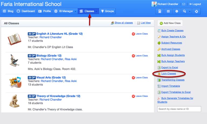Add a new class
This screenshot has width=207, height=124.
click(x=170, y=23)
